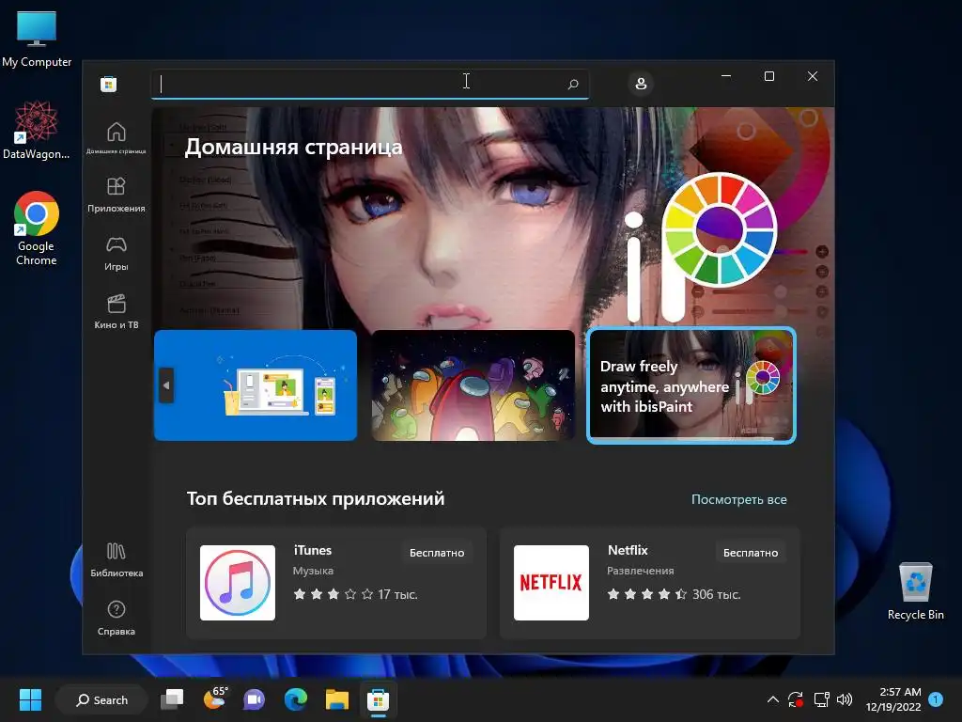The height and width of the screenshot is (722, 962).
Task: Click the Развлечения category under Netflix
Action: (x=640, y=571)
